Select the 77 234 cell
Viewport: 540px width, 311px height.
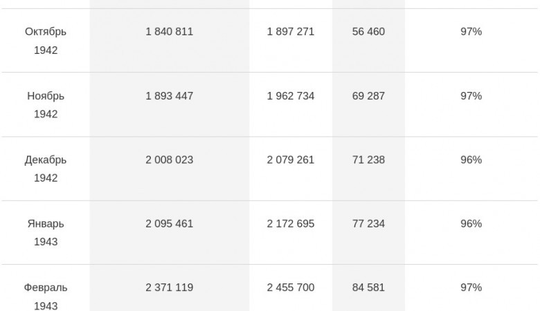(x=368, y=224)
